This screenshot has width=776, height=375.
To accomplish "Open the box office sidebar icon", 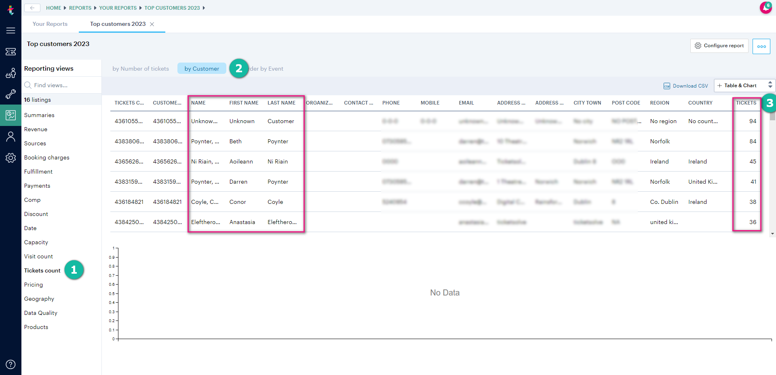I will 11,73.
